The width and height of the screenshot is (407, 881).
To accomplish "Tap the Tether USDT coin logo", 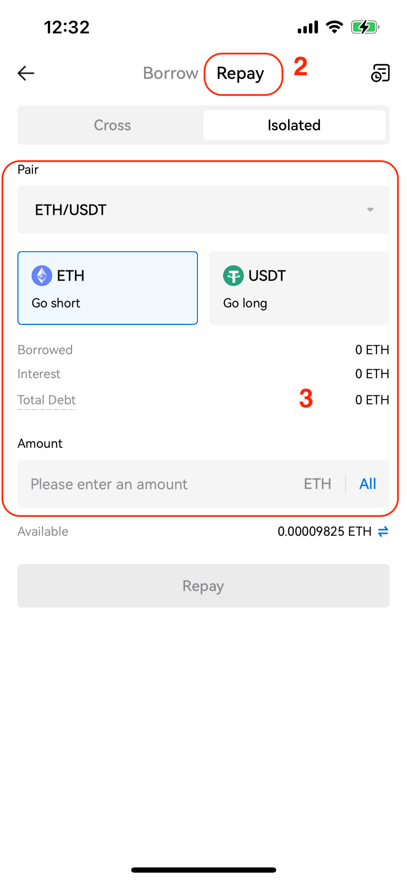I will click(233, 276).
